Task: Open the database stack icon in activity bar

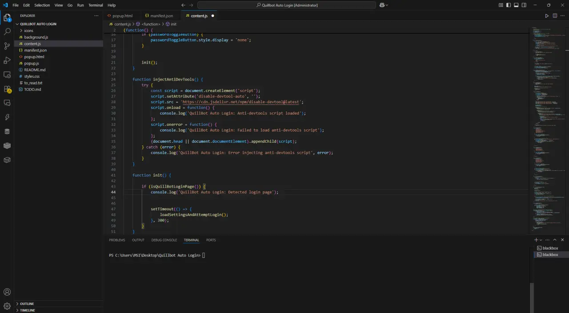Action: [x=7, y=132]
